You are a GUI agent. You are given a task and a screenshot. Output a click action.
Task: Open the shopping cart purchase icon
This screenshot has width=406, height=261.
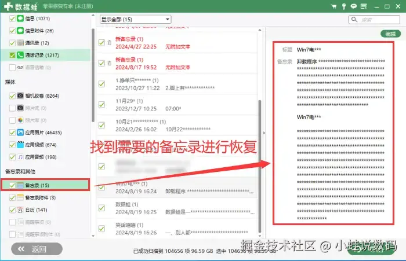(333, 6)
